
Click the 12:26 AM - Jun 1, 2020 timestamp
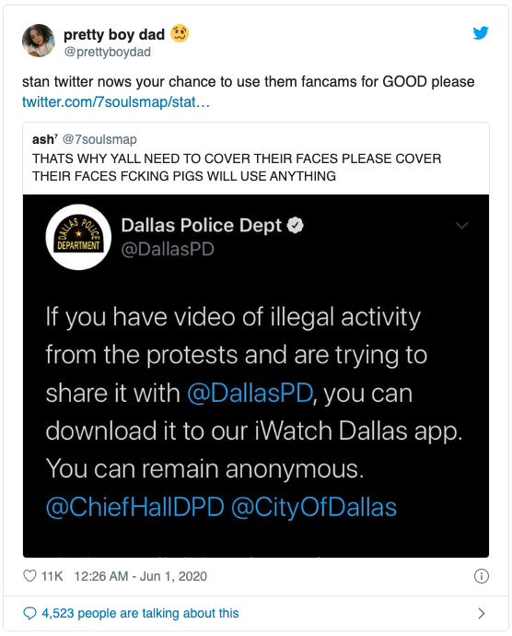pos(140,576)
